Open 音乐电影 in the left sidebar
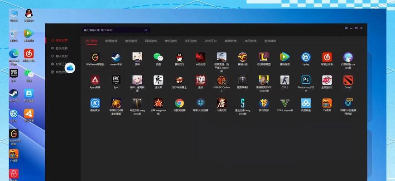 (x=59, y=48)
